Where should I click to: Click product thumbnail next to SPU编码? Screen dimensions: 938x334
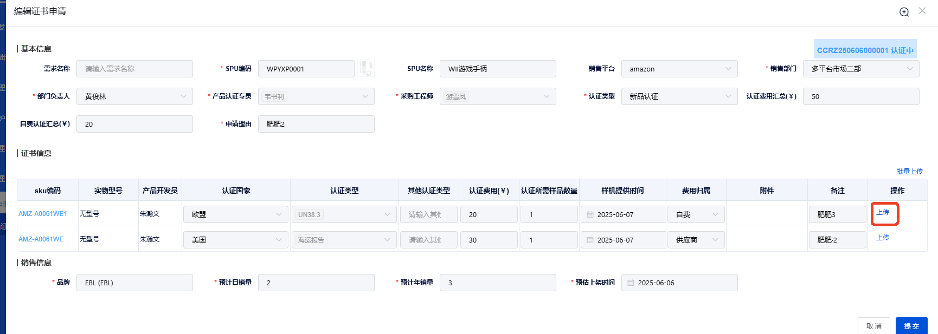(x=366, y=69)
